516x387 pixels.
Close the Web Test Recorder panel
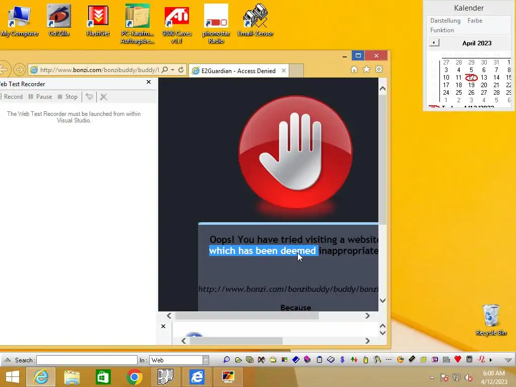click(149, 82)
